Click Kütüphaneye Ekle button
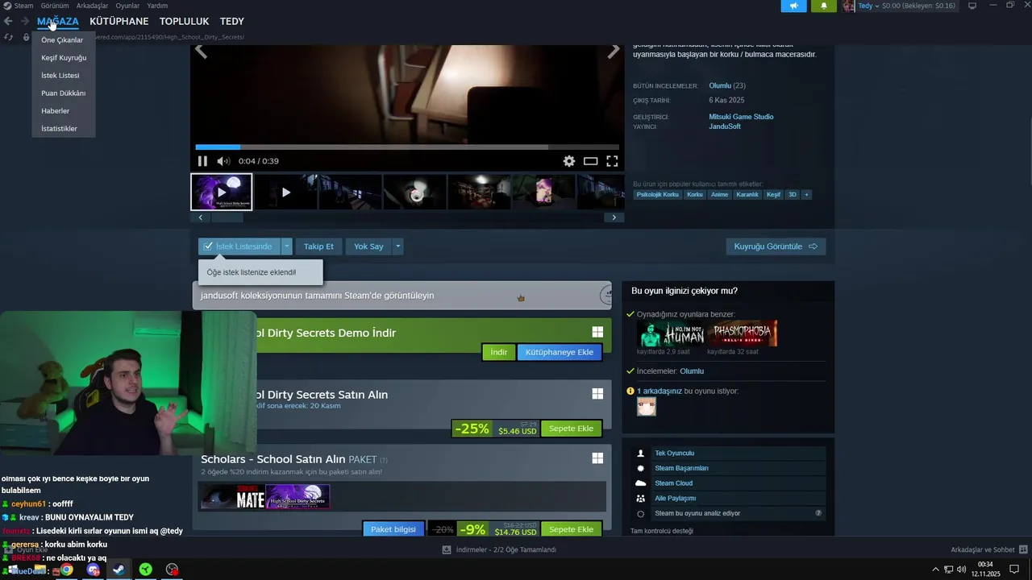 pos(560,352)
